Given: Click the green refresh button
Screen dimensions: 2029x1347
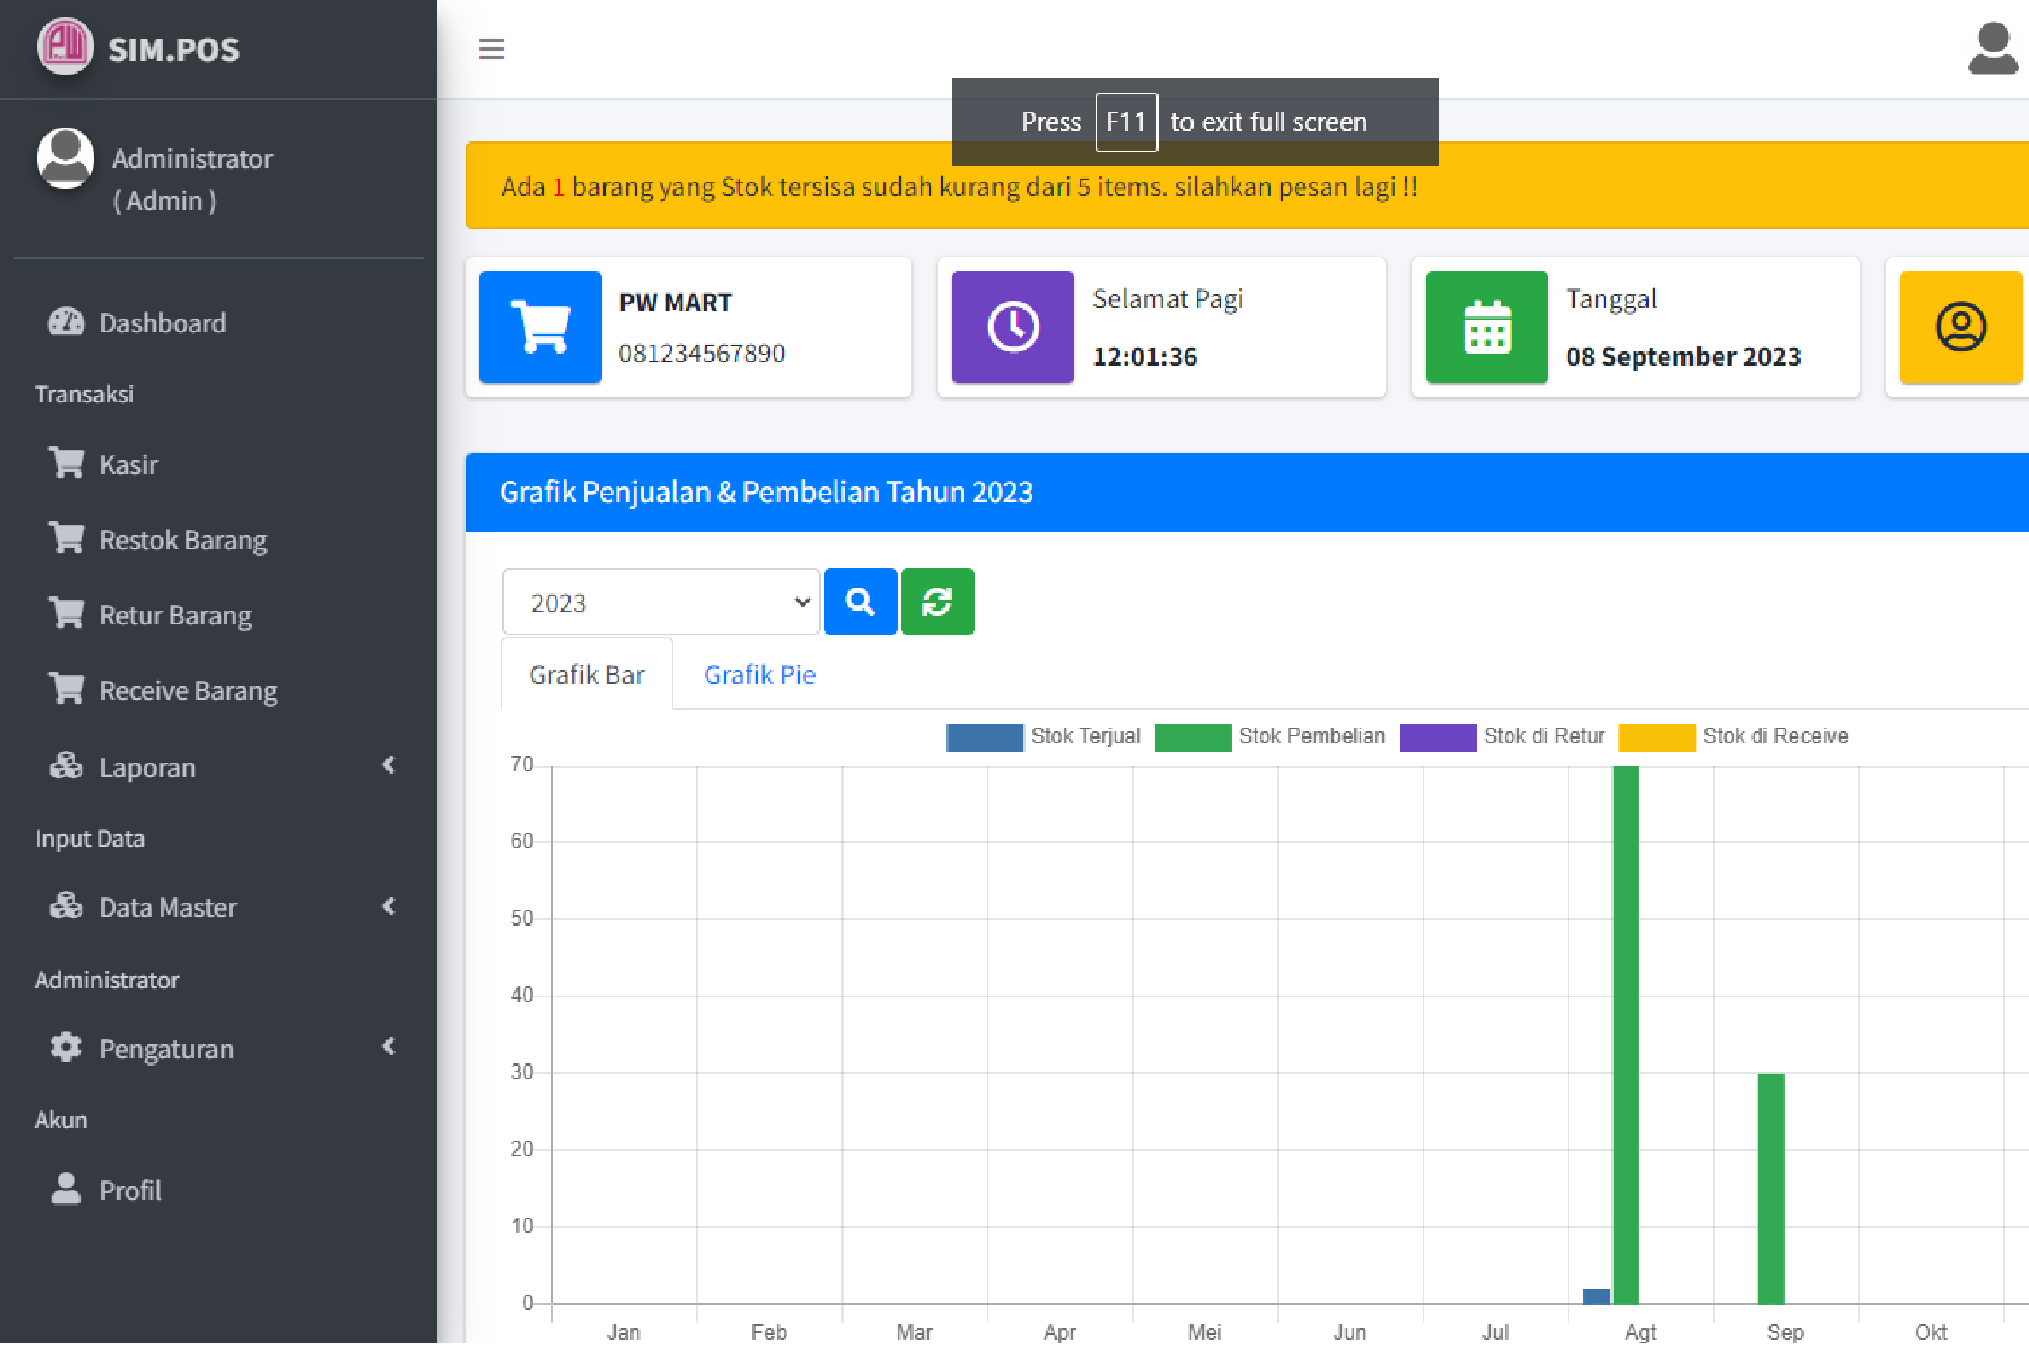Looking at the screenshot, I should pos(937,602).
